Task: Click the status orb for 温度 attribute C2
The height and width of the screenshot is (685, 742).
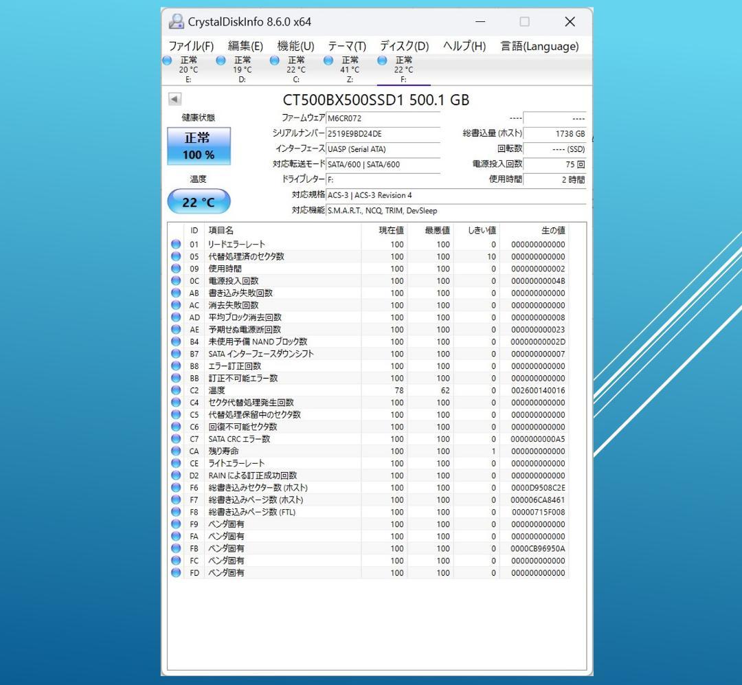Action: pyautogui.click(x=176, y=390)
